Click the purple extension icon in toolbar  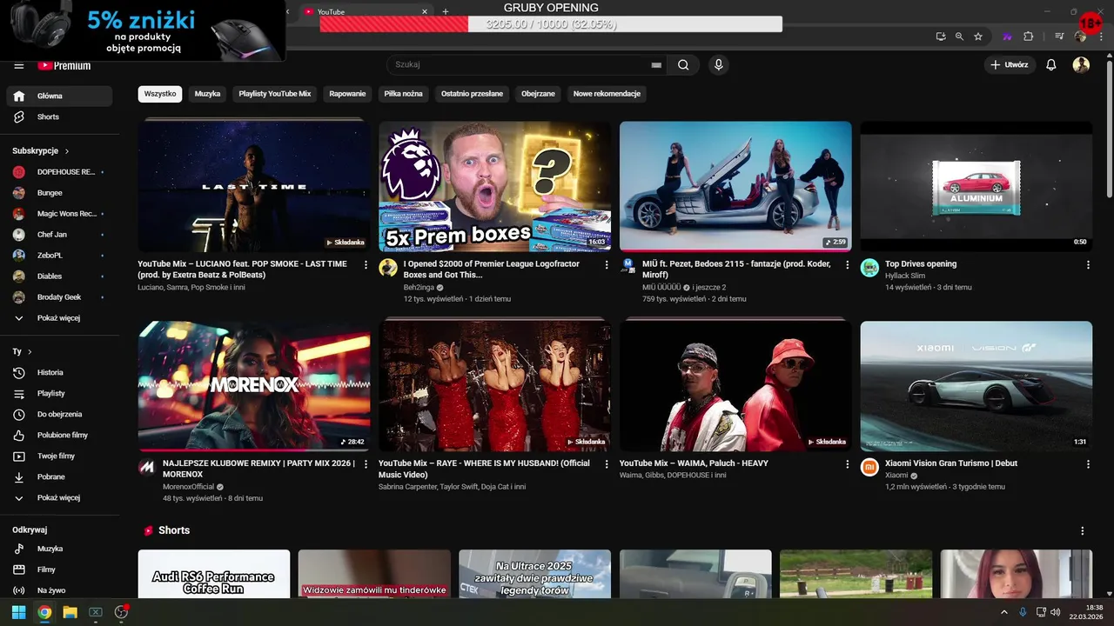click(1007, 37)
